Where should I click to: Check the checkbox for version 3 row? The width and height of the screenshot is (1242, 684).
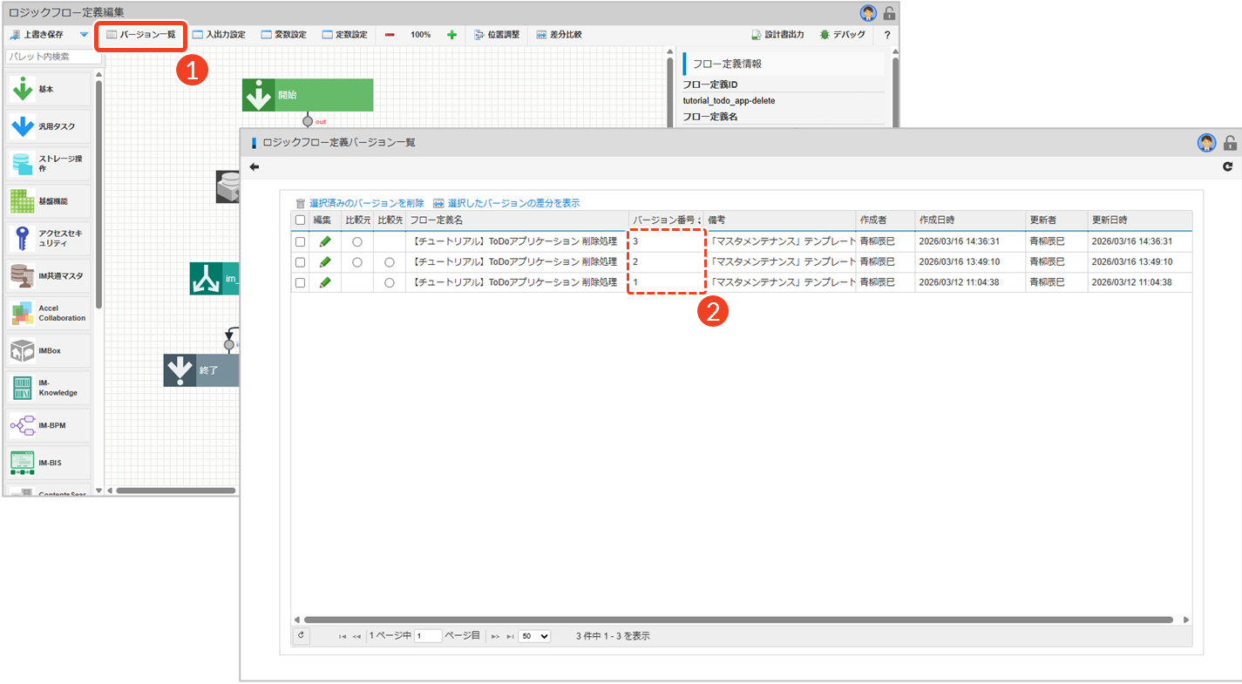[x=300, y=241]
